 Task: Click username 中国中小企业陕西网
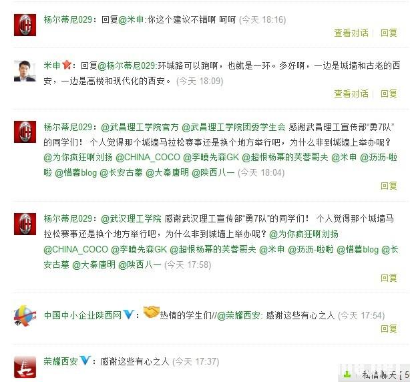(x=83, y=315)
